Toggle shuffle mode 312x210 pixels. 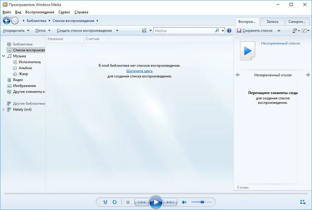[x=105, y=202]
